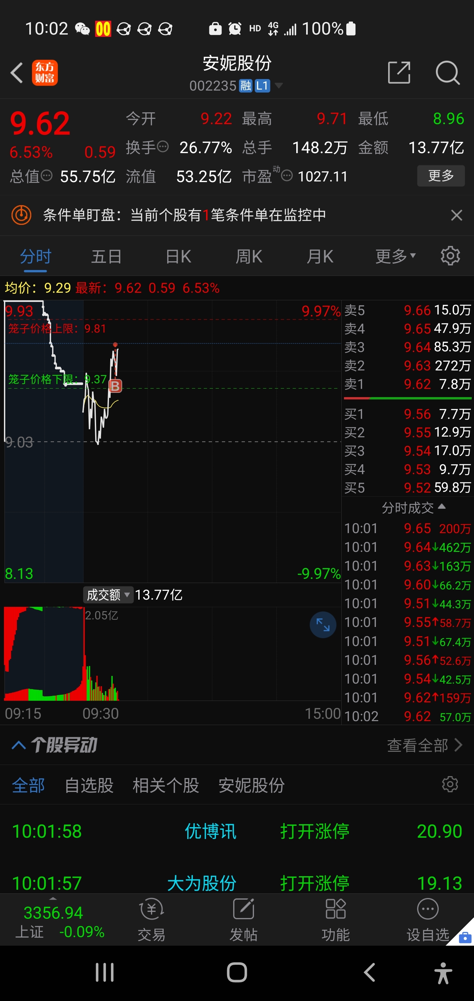Switch to the 周K chart tab
Viewport: 474px width, 1001px height.
(249, 257)
